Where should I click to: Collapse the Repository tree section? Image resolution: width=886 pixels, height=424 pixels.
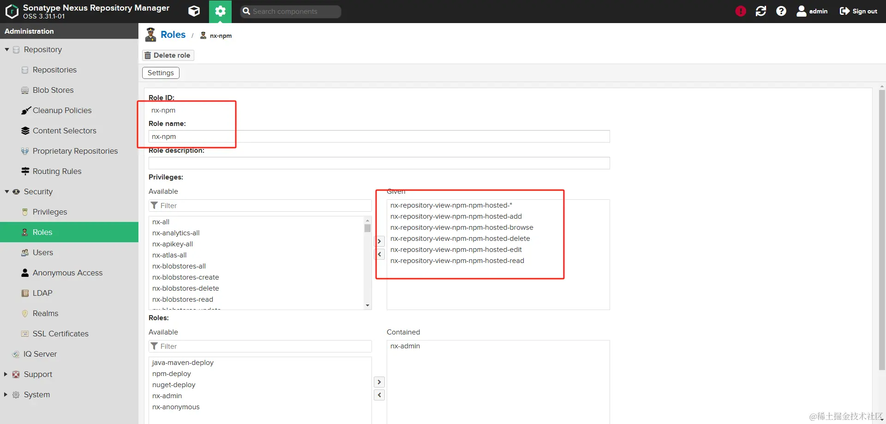point(7,49)
